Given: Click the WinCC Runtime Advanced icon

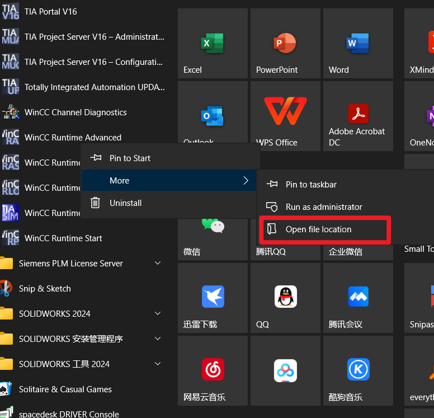Looking at the screenshot, I should pos(11,137).
